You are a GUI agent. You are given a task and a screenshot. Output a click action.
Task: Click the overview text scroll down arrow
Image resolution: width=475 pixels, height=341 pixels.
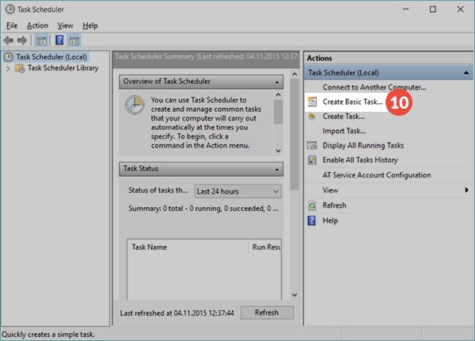[279, 151]
